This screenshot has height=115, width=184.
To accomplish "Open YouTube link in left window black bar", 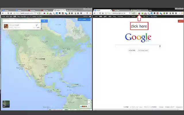I will pos(23,17).
